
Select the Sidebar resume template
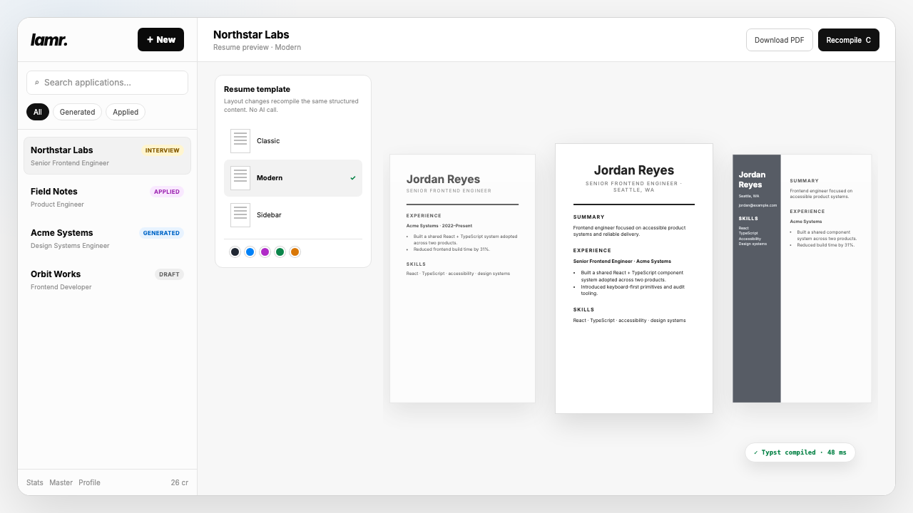[x=293, y=215]
